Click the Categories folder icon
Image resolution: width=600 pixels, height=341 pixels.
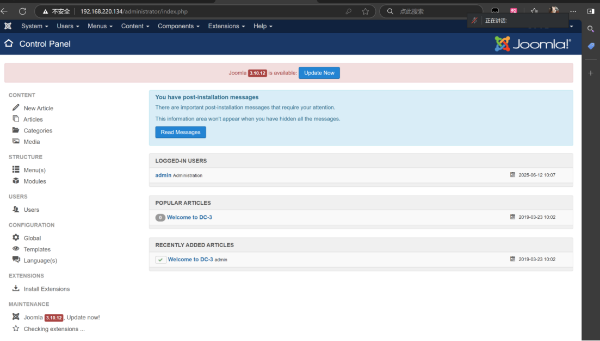(x=16, y=130)
